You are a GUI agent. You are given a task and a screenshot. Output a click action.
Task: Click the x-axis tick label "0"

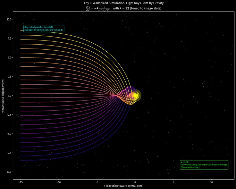coord(135,182)
